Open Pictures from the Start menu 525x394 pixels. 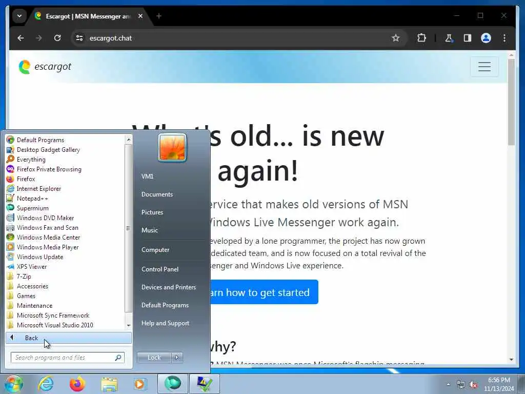[x=152, y=212]
